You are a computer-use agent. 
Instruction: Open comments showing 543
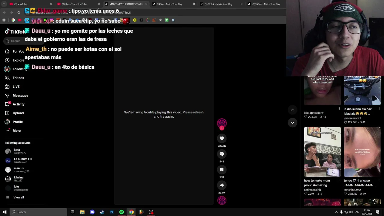tap(222, 154)
